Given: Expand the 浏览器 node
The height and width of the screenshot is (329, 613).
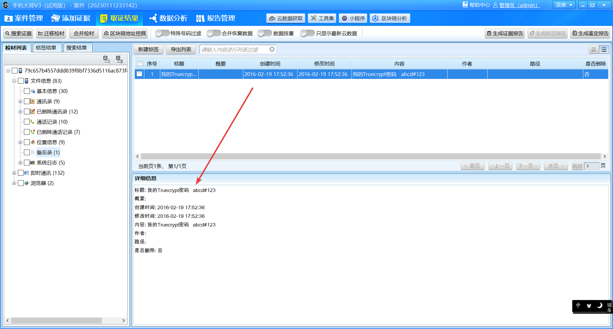Looking at the screenshot, I should [x=14, y=183].
